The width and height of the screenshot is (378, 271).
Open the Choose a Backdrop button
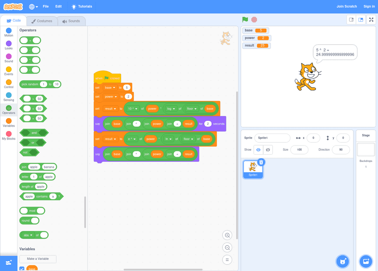[x=366, y=261]
